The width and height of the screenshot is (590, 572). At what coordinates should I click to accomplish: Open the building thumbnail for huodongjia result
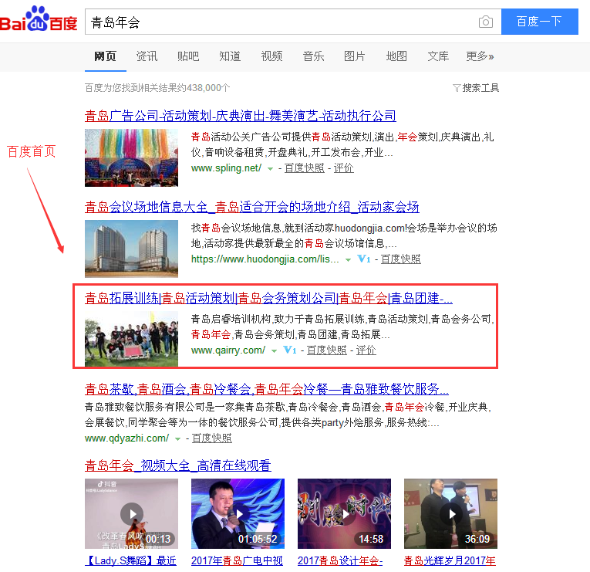click(131, 249)
